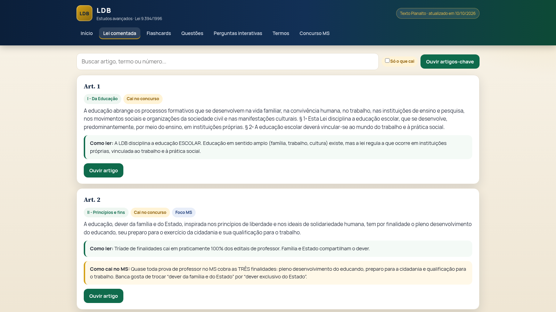This screenshot has height=312, width=556.
Task: Play audio for Art. 1 with Ouvir artigo
Action: point(104,171)
